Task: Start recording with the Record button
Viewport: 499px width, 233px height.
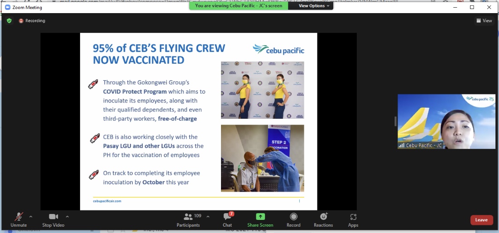Action: click(x=293, y=220)
